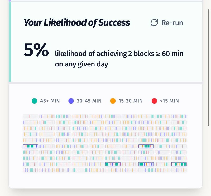Select the orange 15-30 MIN legend swatch
Image resolution: width=211 pixels, height=196 pixels.
click(x=113, y=101)
